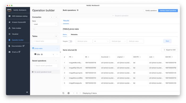Image resolution: width=186 pixels, height=103 pixels.
Task: Click SK cell 1667333203746
Action: [x=91, y=63]
